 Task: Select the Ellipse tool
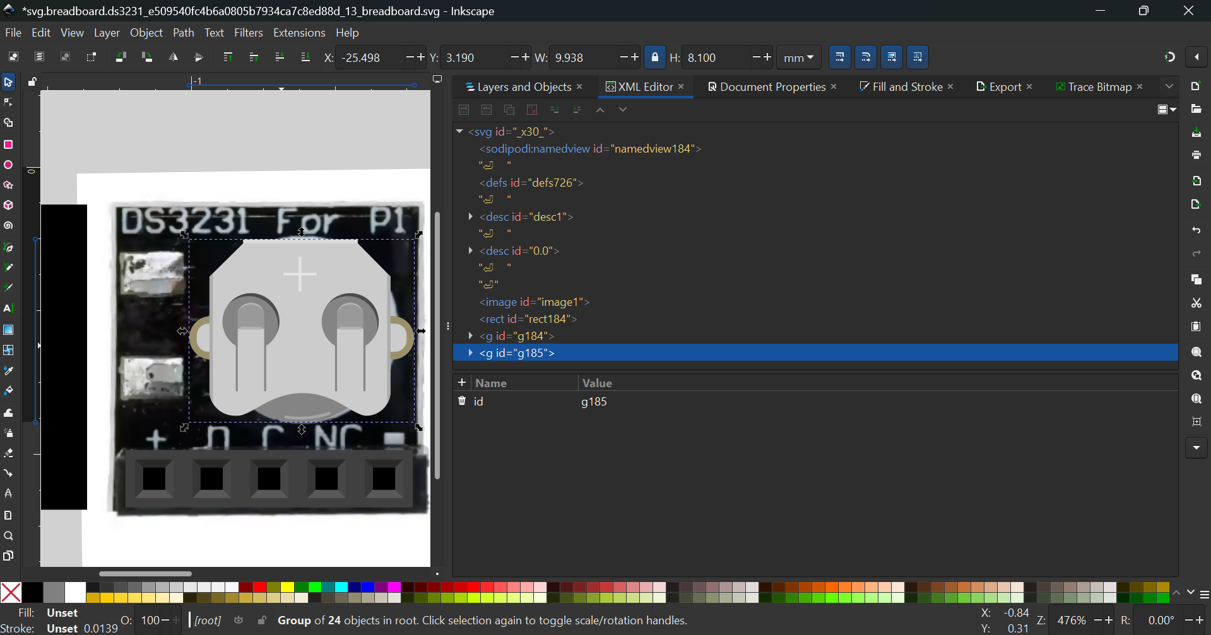coord(8,165)
